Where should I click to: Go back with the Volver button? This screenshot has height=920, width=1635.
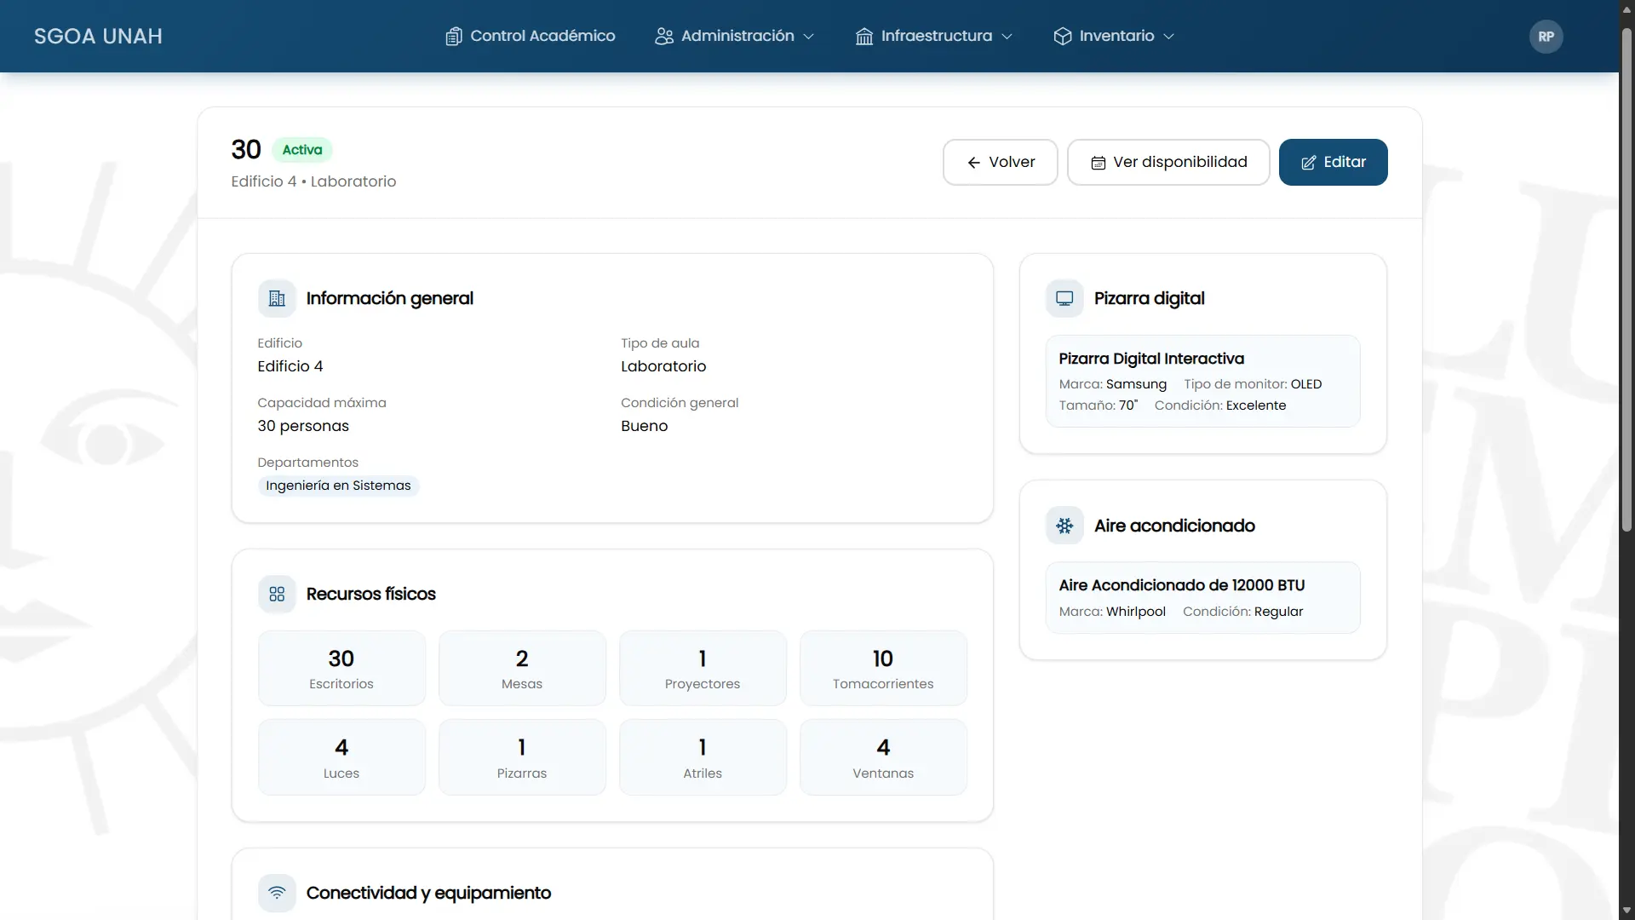pyautogui.click(x=1001, y=163)
